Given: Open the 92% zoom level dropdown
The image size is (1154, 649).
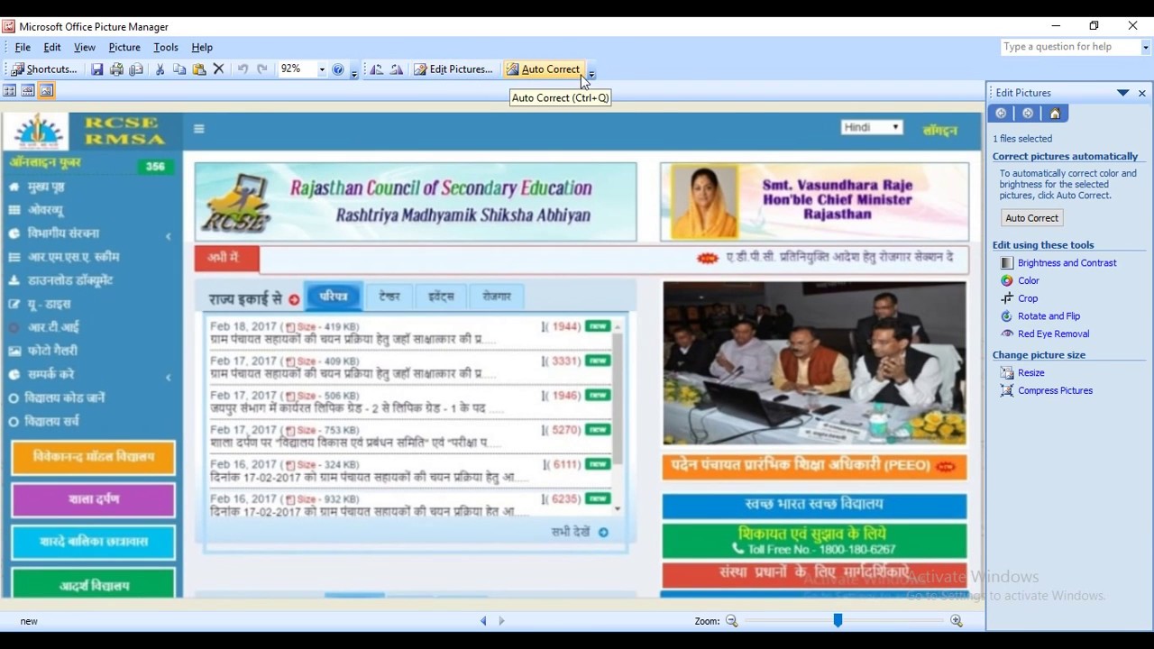Looking at the screenshot, I should pos(322,69).
